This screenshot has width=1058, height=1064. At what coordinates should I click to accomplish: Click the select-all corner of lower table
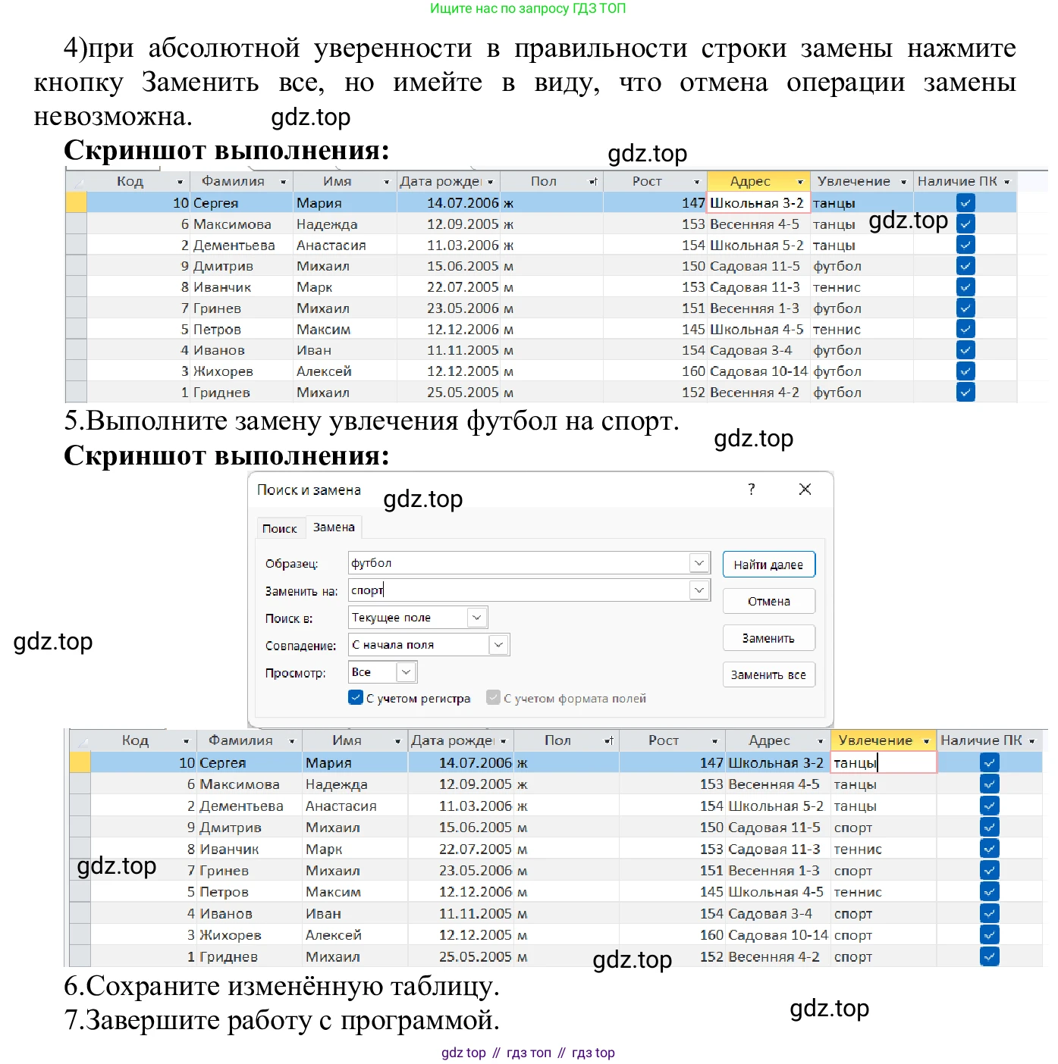[x=80, y=741]
